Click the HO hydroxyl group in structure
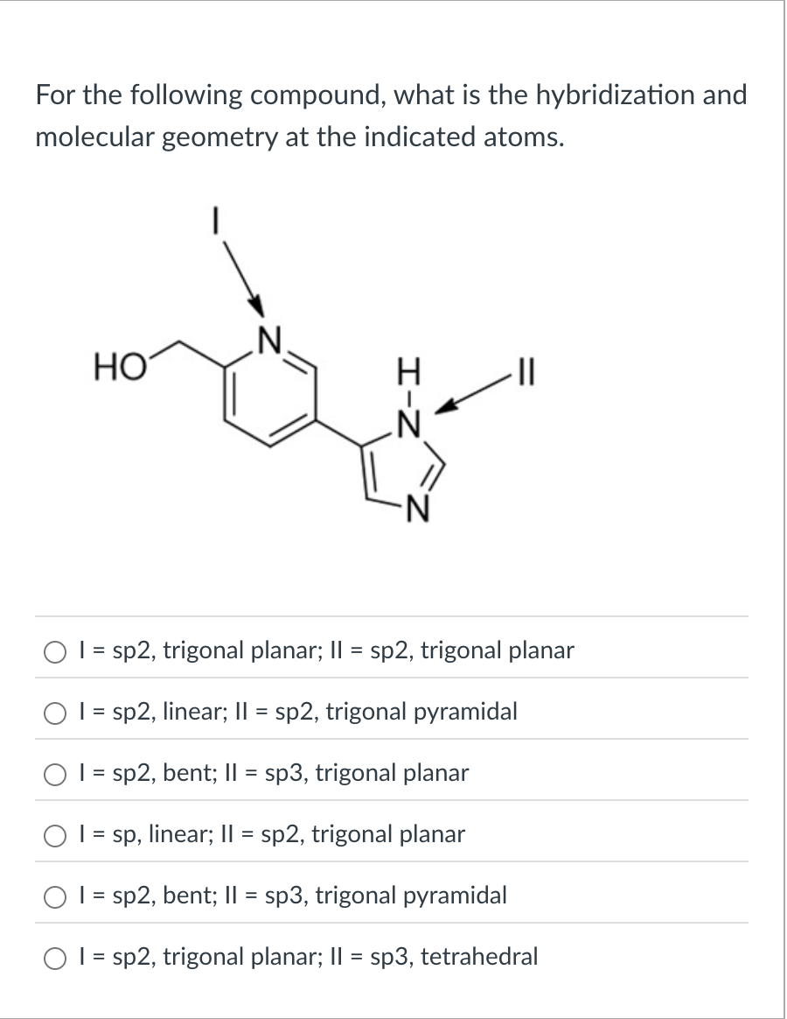 coord(119,369)
